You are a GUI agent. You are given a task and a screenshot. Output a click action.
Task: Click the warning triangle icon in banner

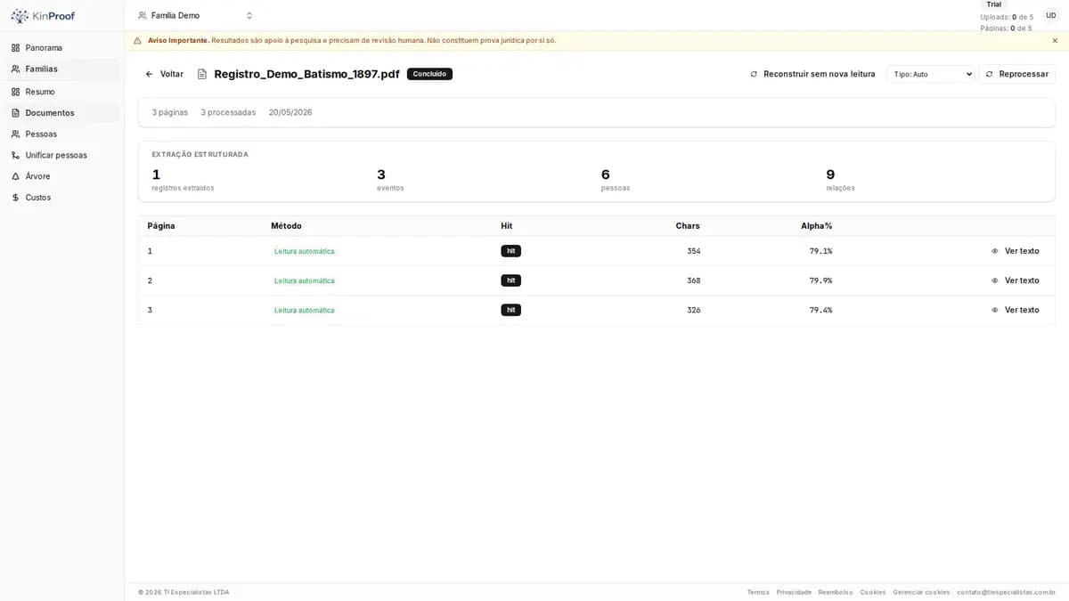point(137,41)
